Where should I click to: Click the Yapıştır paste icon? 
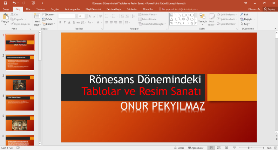[x=5, y=17]
